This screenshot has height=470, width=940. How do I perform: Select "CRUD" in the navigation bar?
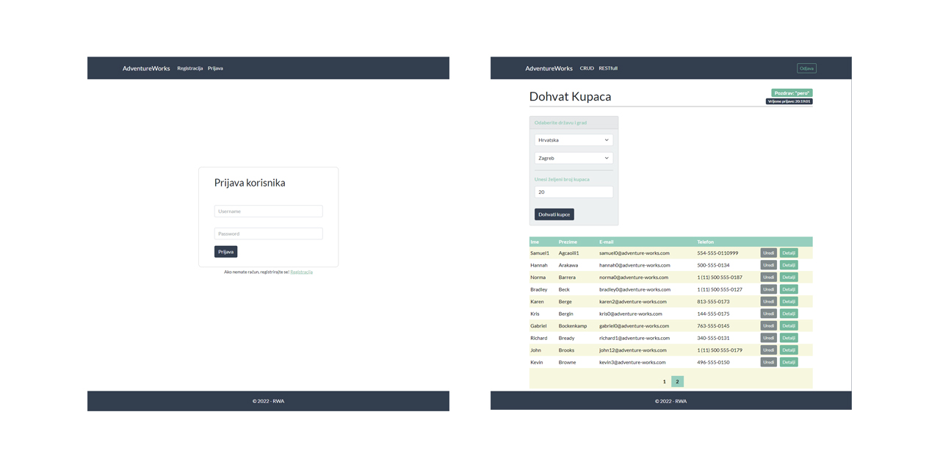click(586, 68)
